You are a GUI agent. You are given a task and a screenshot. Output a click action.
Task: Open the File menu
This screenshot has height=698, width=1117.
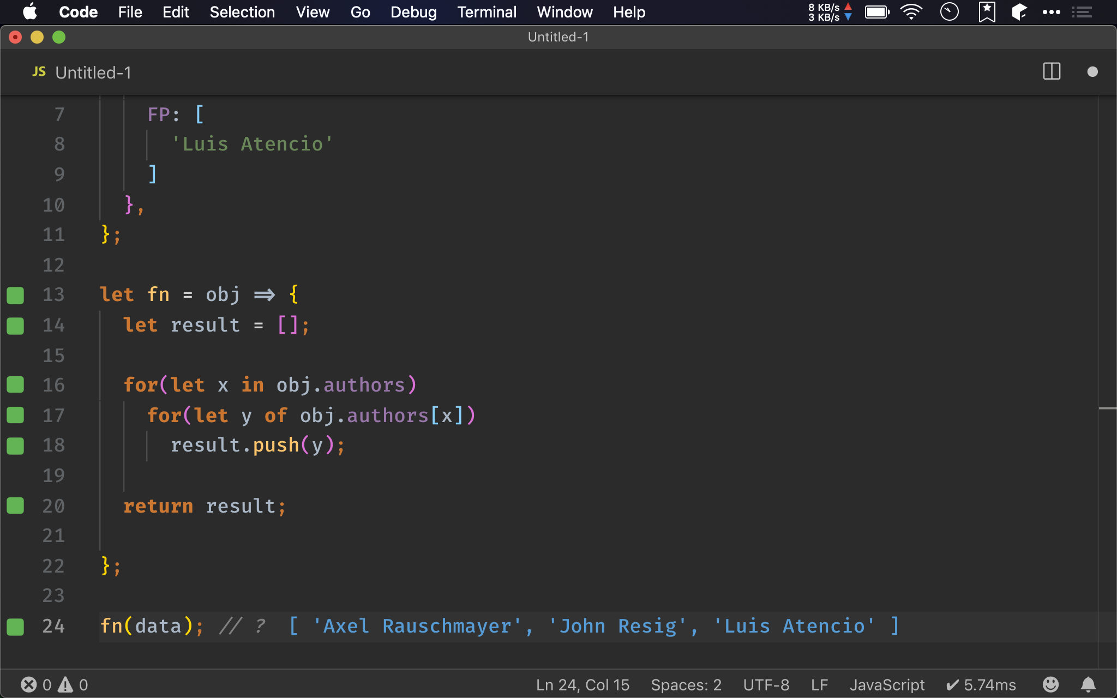130,12
